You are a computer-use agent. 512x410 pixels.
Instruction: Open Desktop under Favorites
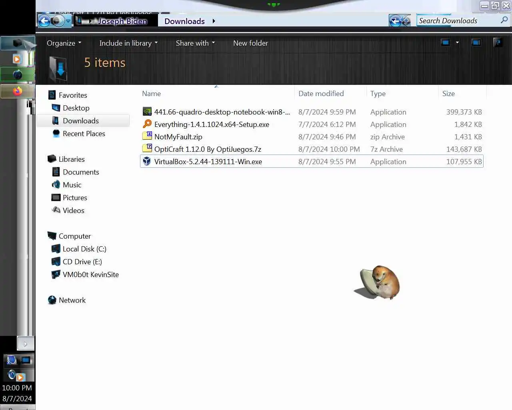point(76,108)
